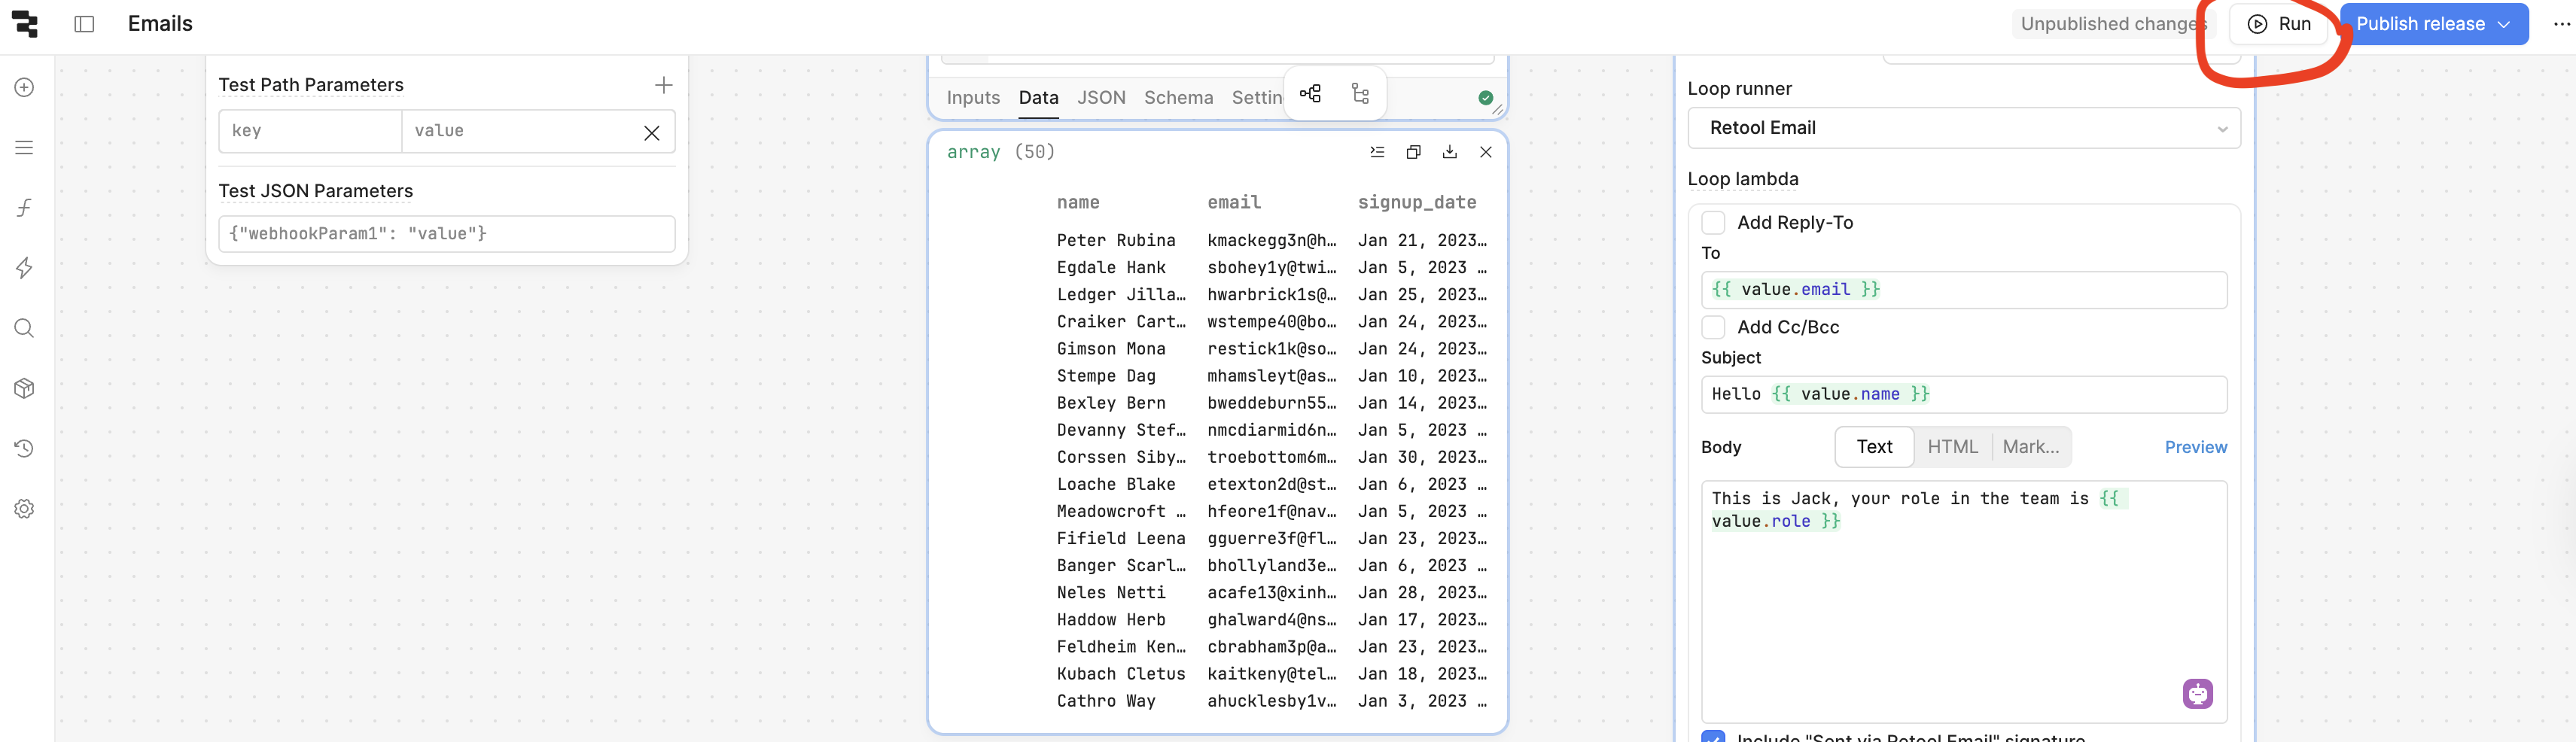Open the functions icon in left sidebar
This screenshot has width=2576, height=742.
coord(24,208)
